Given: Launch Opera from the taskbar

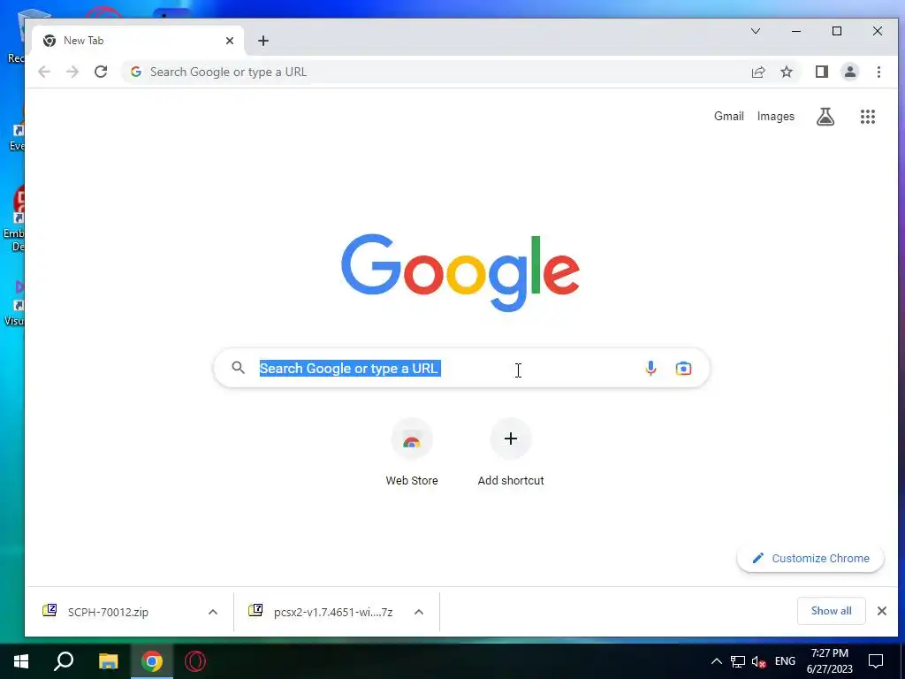Looking at the screenshot, I should click(x=195, y=661).
